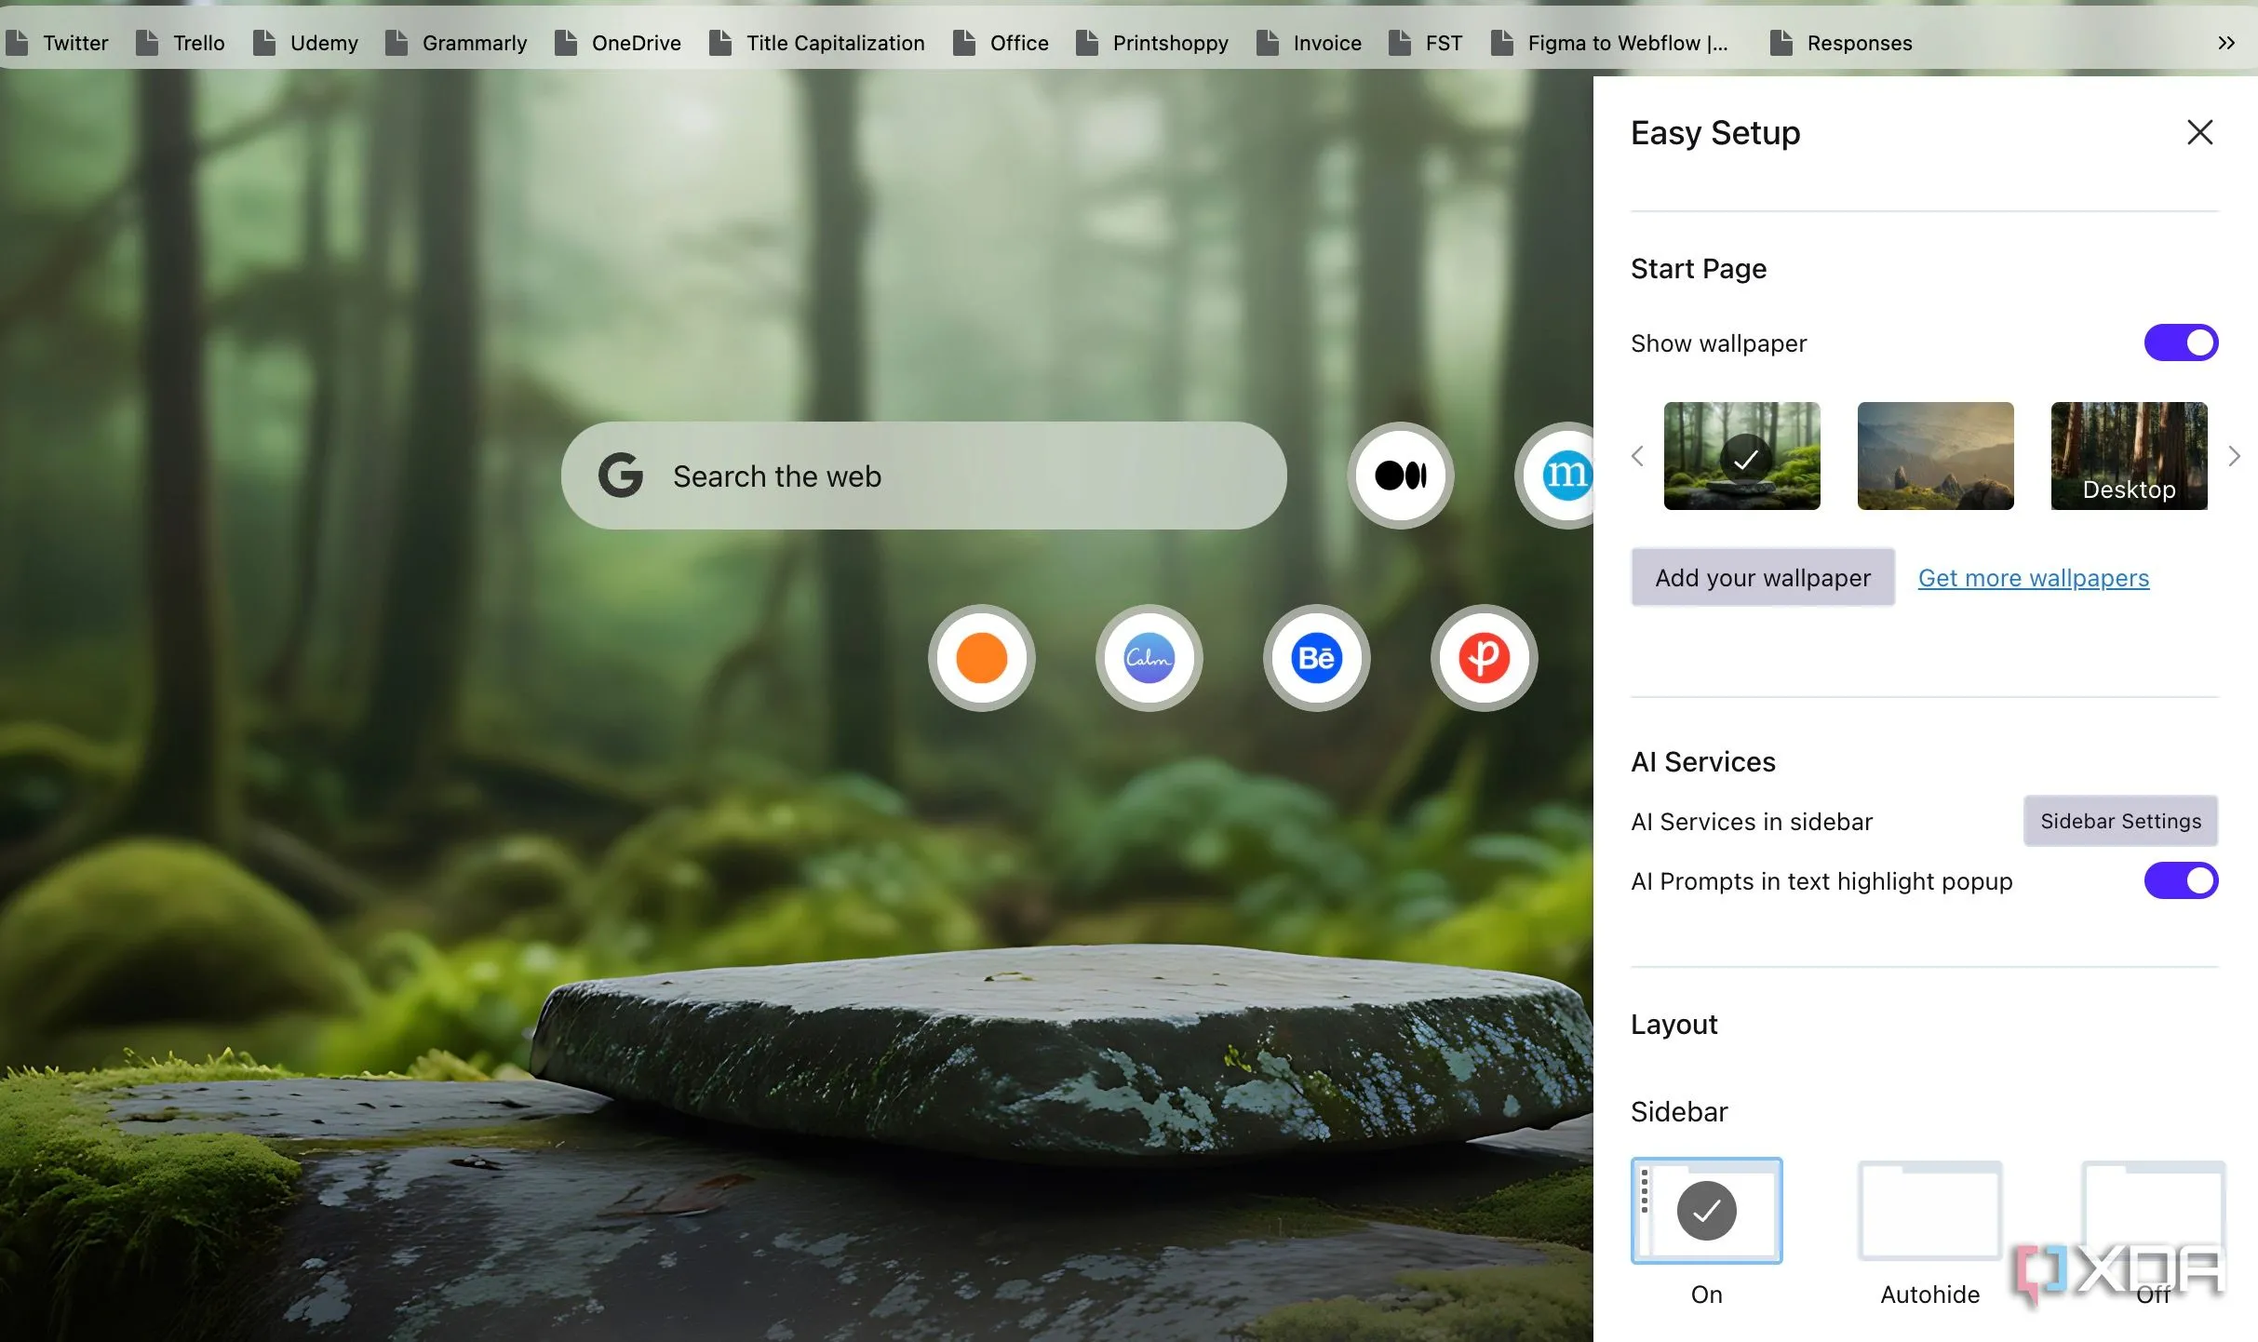Open Get more wallpapers link
This screenshot has width=2258, height=1342.
2033,578
